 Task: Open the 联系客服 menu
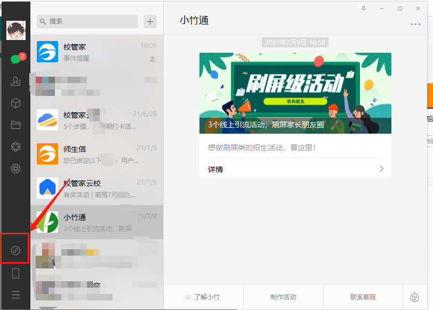coord(363,297)
